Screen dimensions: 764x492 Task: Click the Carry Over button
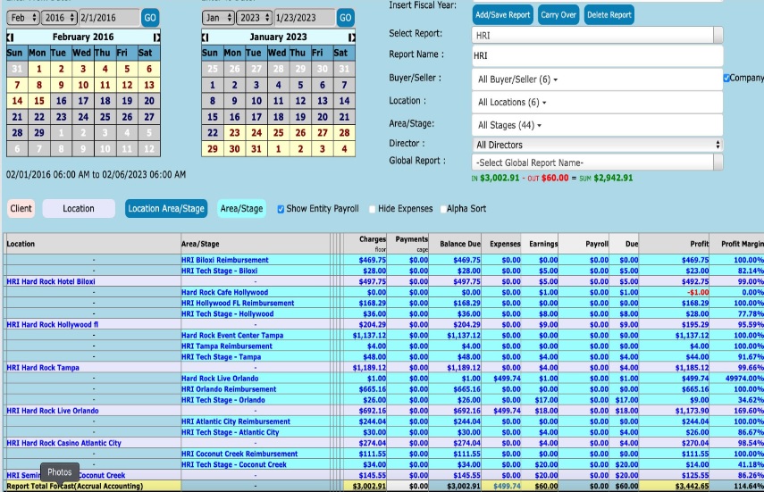[x=558, y=15]
